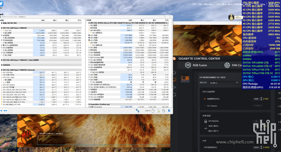Select the graphics card thumbnail in Gigabyte Control Center
Screen dimensions: 281x152
(185, 78)
